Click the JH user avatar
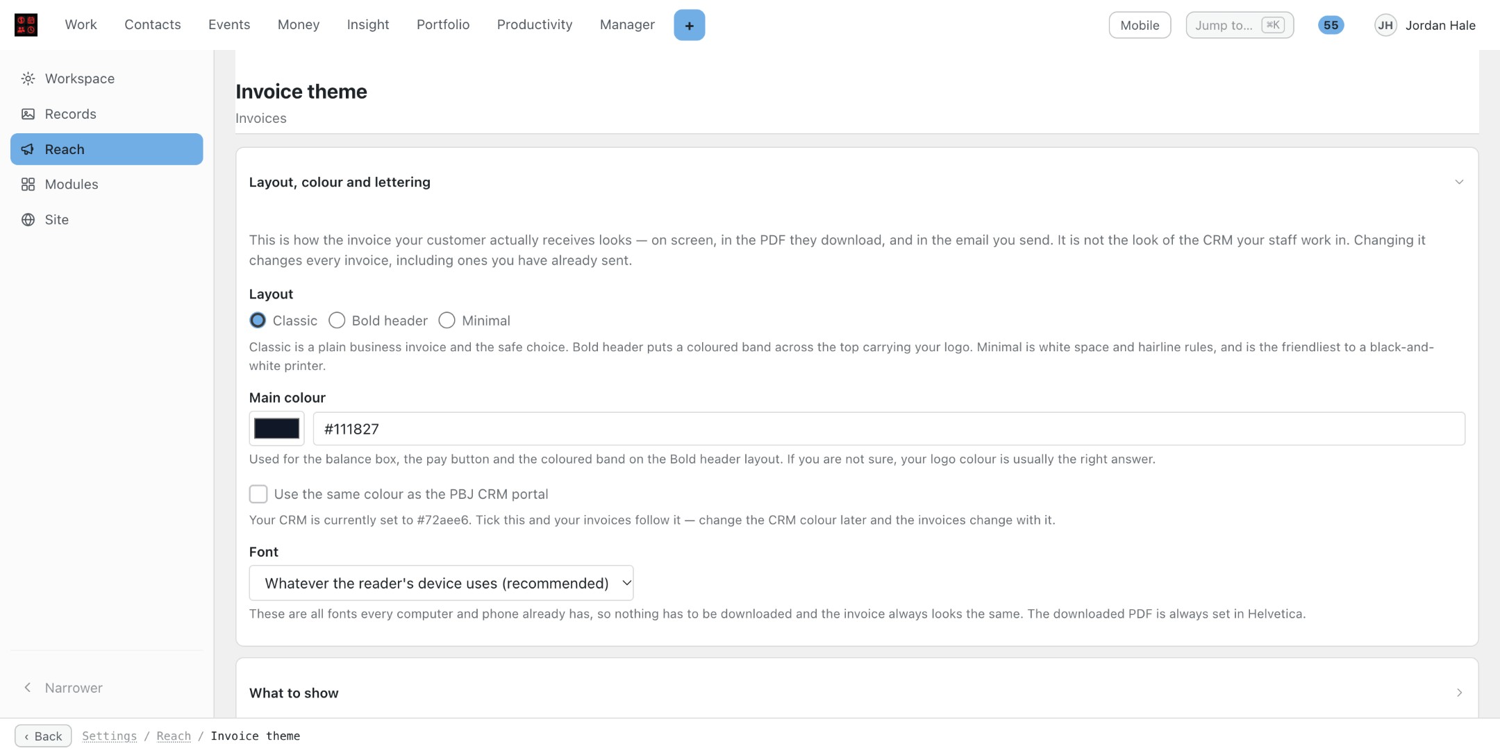 (x=1385, y=25)
